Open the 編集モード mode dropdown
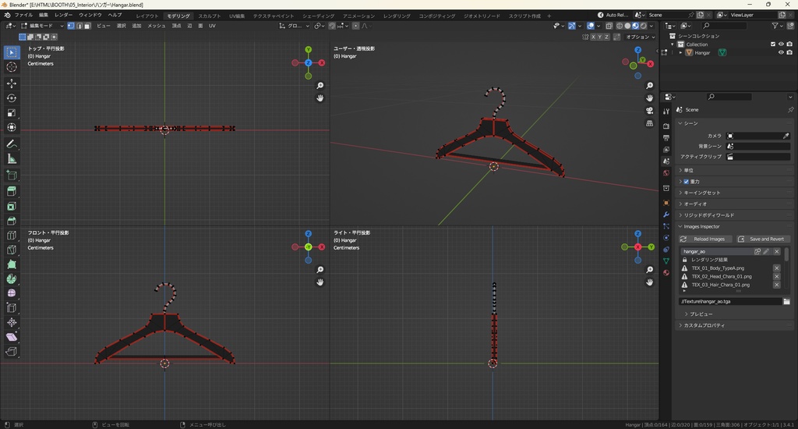This screenshot has width=798, height=429. pyautogui.click(x=40, y=26)
